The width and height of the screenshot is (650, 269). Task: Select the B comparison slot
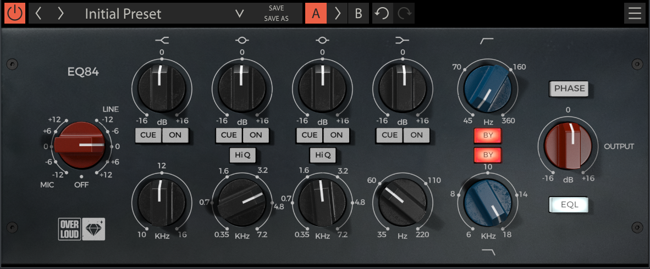pos(359,14)
